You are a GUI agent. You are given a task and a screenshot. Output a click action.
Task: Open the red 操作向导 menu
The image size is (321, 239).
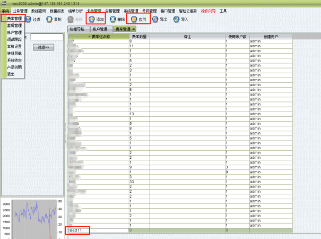coord(209,11)
